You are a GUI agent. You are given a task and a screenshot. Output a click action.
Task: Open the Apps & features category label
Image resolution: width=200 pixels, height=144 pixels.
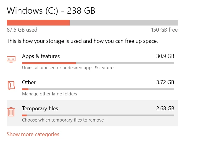[x=41, y=56]
